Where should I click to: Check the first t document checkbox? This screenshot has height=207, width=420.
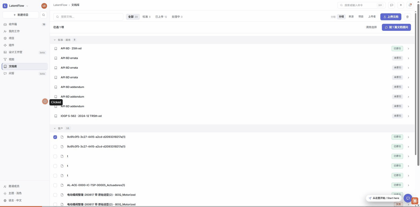pyautogui.click(x=55, y=156)
